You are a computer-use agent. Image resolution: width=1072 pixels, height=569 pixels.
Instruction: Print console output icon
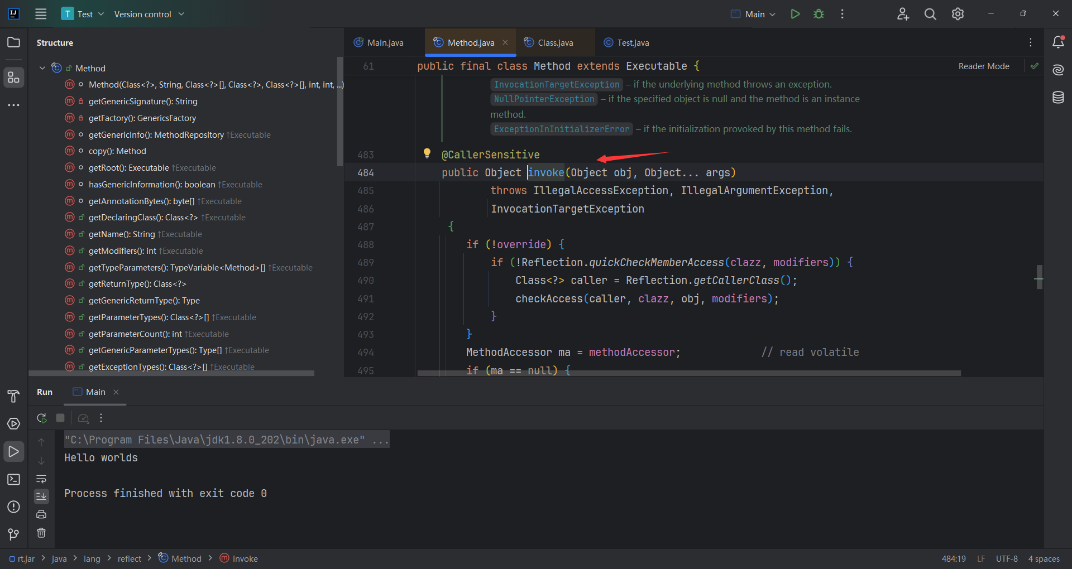[x=41, y=514]
